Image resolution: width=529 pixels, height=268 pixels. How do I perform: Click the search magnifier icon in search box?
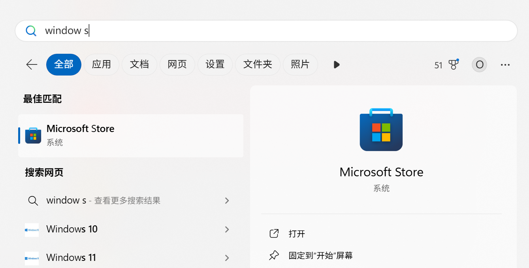coord(31,31)
